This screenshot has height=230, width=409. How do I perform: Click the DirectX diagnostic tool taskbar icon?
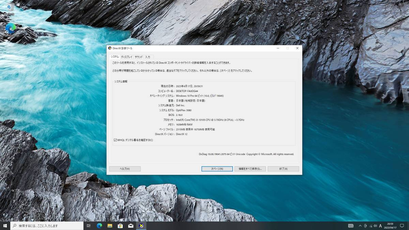[141, 226]
